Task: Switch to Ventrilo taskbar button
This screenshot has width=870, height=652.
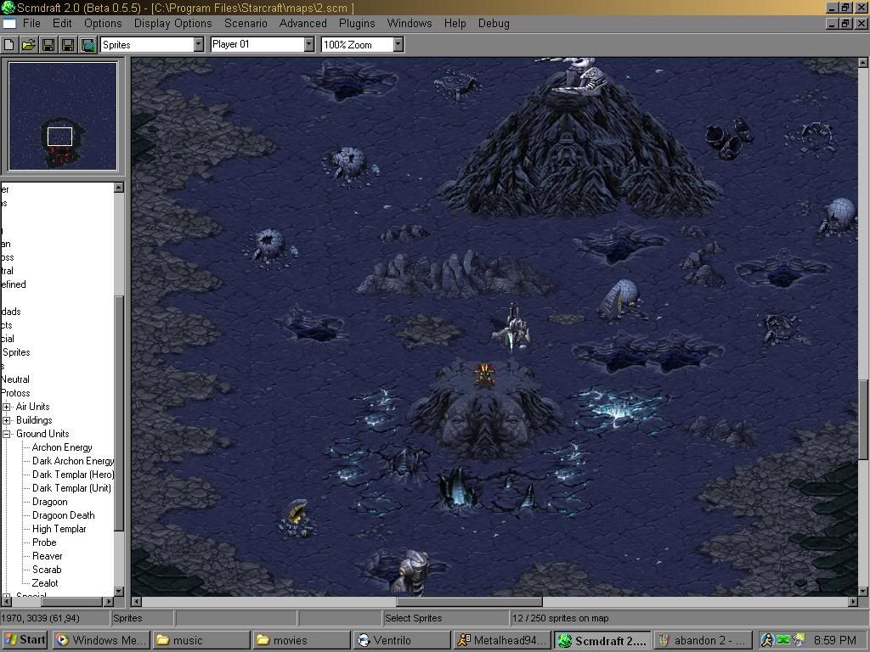Action: pyautogui.click(x=402, y=640)
